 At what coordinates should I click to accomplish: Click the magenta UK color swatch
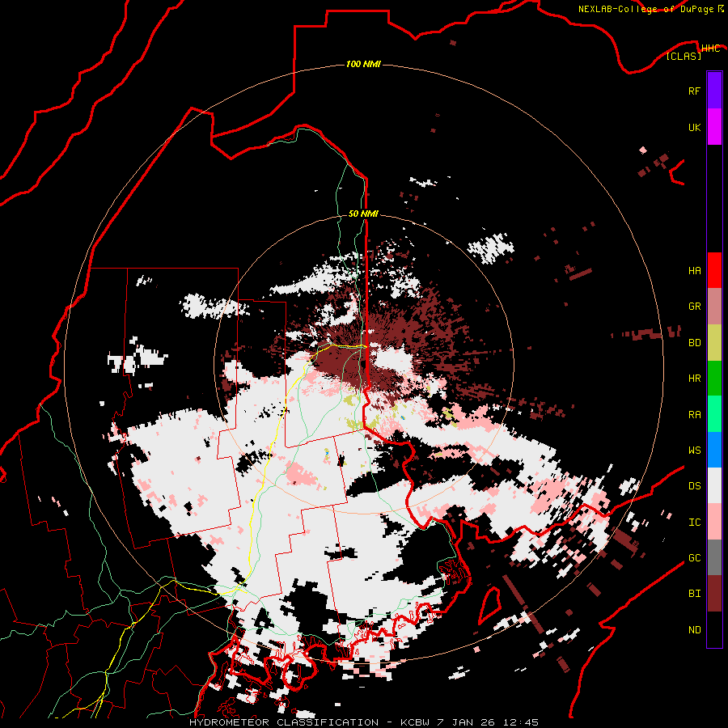714,127
